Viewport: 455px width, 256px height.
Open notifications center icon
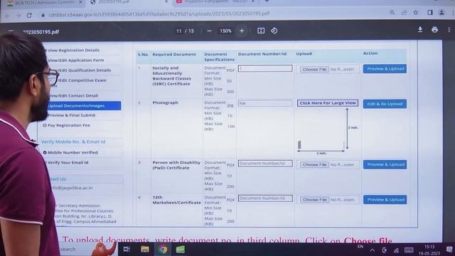coord(449,250)
